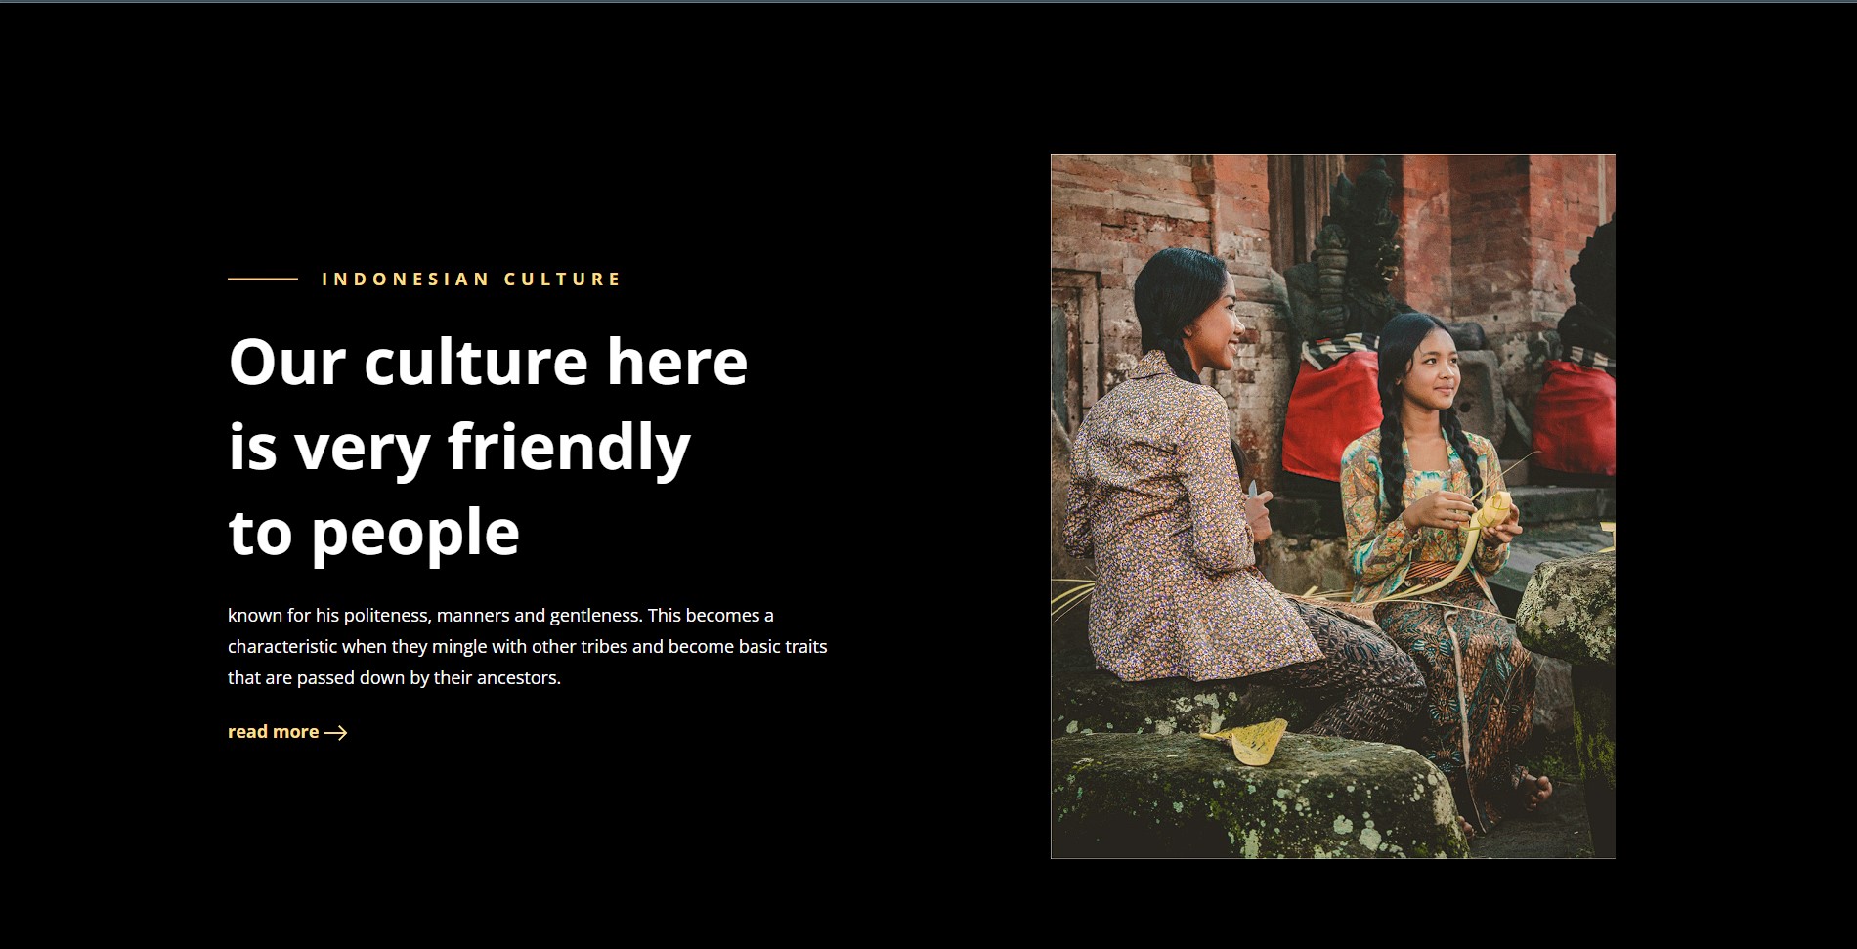Click the paragraph line starting 'known for his politeness'

pos(500,616)
